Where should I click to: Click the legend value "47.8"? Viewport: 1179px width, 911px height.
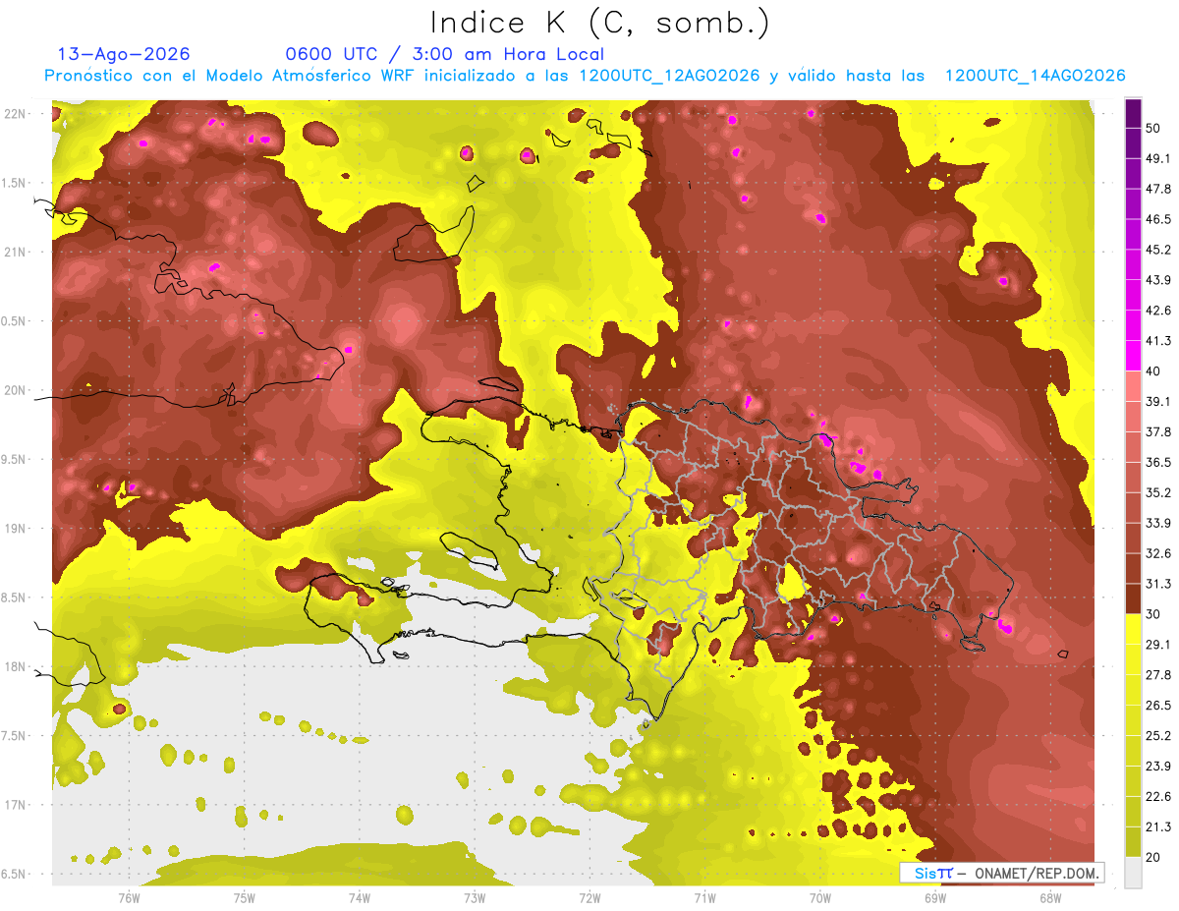(1158, 189)
